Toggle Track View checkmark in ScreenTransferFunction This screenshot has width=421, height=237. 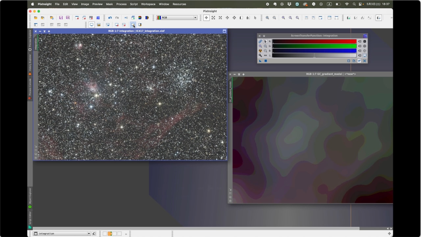point(359,61)
